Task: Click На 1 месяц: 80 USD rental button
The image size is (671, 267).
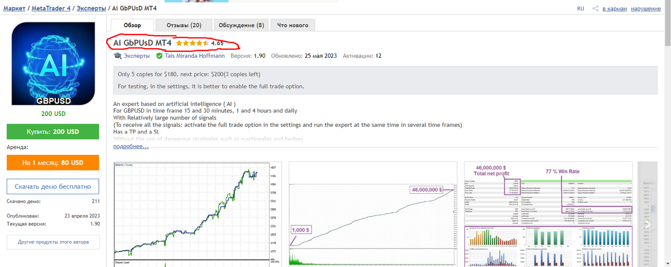Action: pos(53,163)
